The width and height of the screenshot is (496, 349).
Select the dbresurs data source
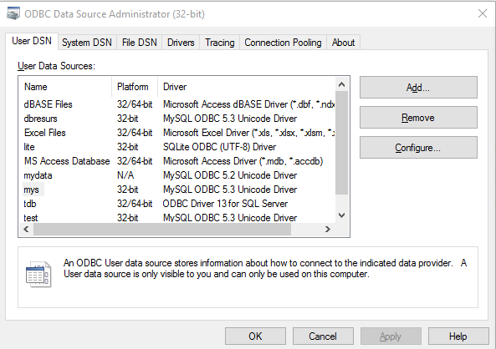click(40, 119)
